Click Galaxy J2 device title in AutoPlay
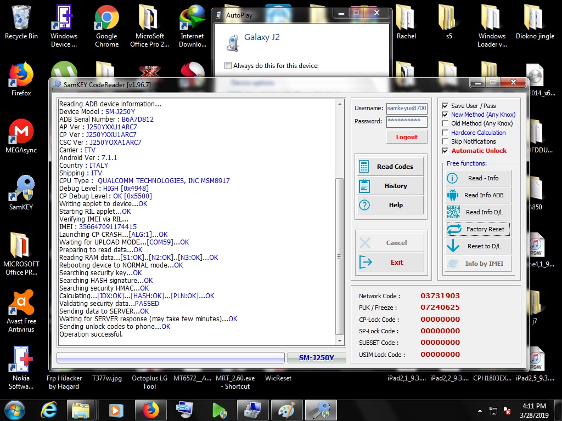The width and height of the screenshot is (562, 421). pos(262,37)
